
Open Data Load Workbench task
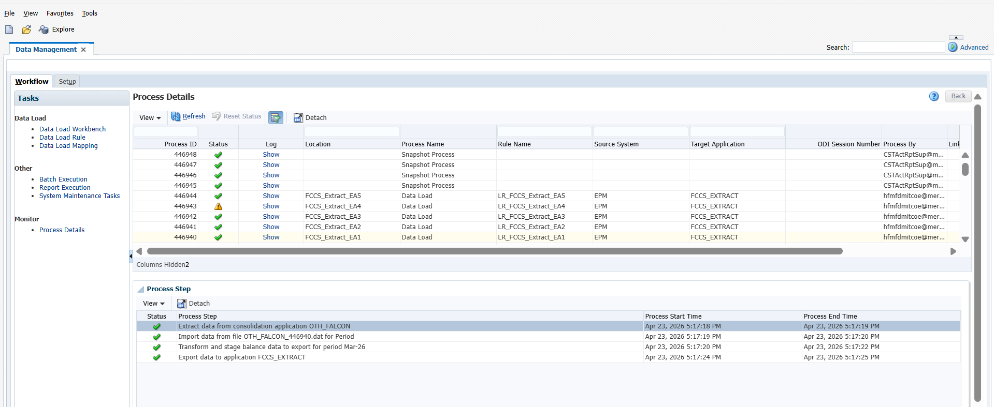(x=73, y=129)
